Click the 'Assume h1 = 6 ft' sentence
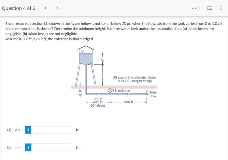Image resolution: width=228 pixels, height=160 pixels. [x=50, y=39]
